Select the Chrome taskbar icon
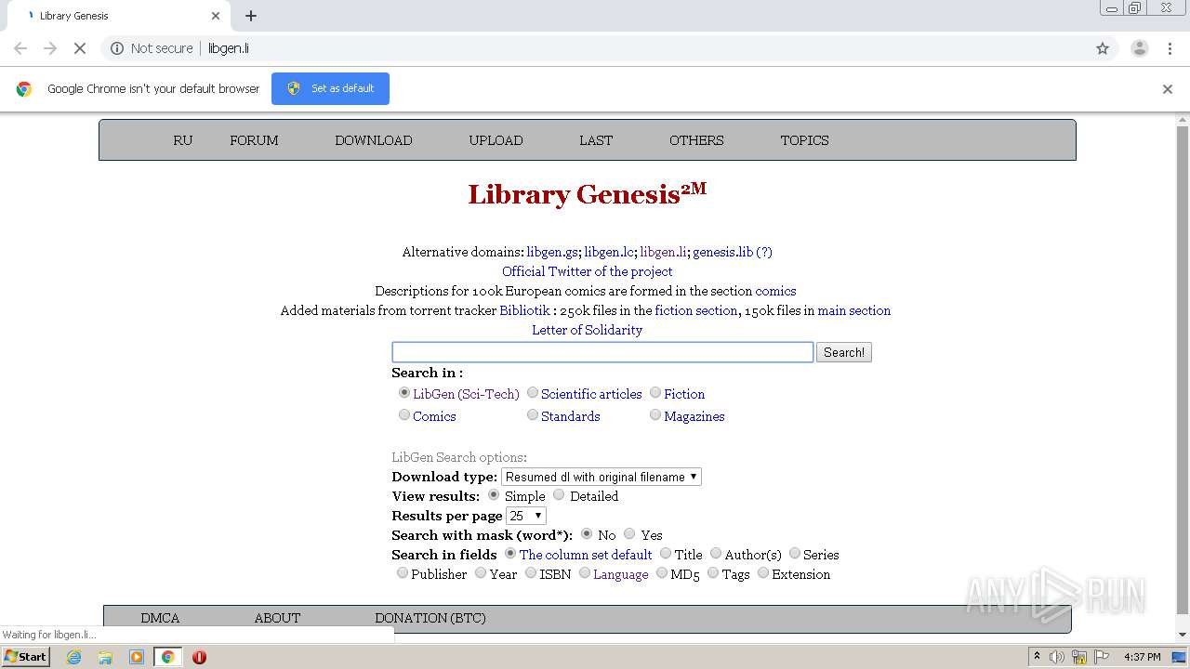1190x669 pixels. point(167,657)
